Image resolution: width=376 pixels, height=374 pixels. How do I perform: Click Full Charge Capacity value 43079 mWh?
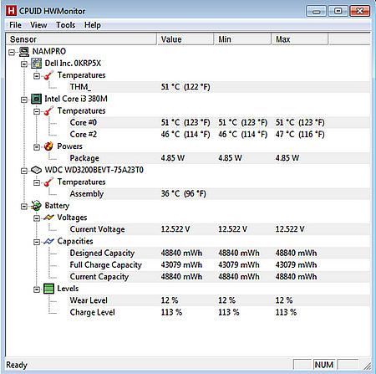[181, 265]
